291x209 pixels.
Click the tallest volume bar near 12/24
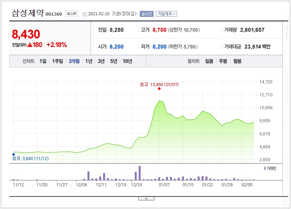coord(139,173)
